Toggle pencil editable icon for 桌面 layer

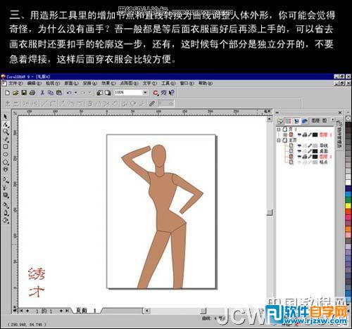(310, 151)
